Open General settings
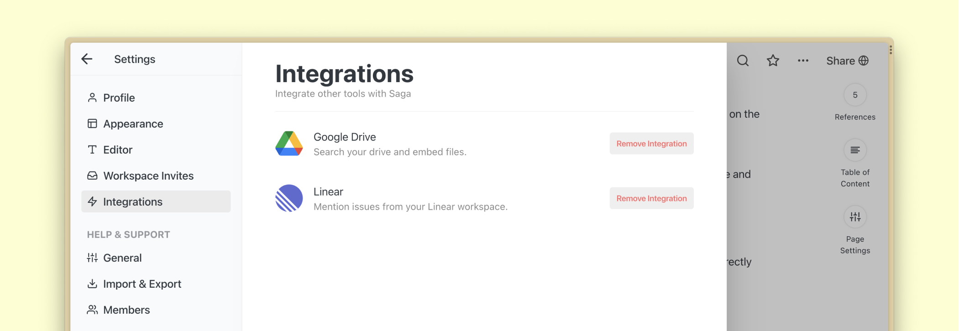Image resolution: width=959 pixels, height=331 pixels. click(x=122, y=258)
